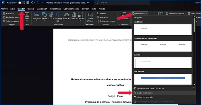Insert a Salto de página
Screen dimensions: 201x105
point(11,21)
